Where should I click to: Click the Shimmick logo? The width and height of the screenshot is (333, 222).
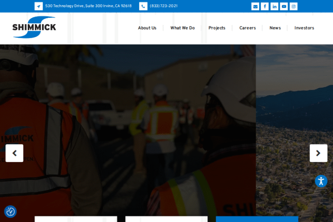pyautogui.click(x=34, y=27)
